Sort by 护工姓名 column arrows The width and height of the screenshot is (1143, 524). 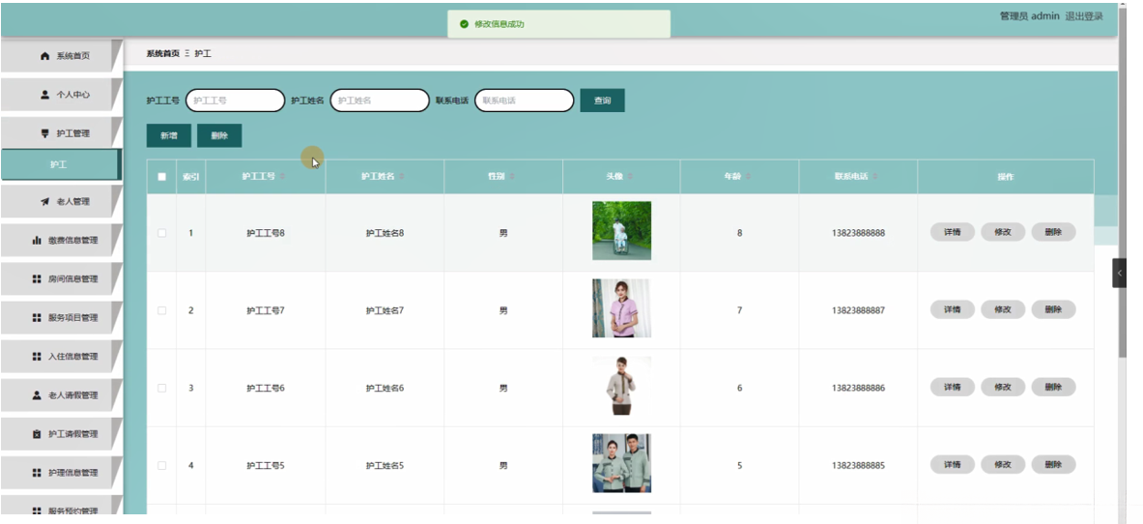pos(402,177)
